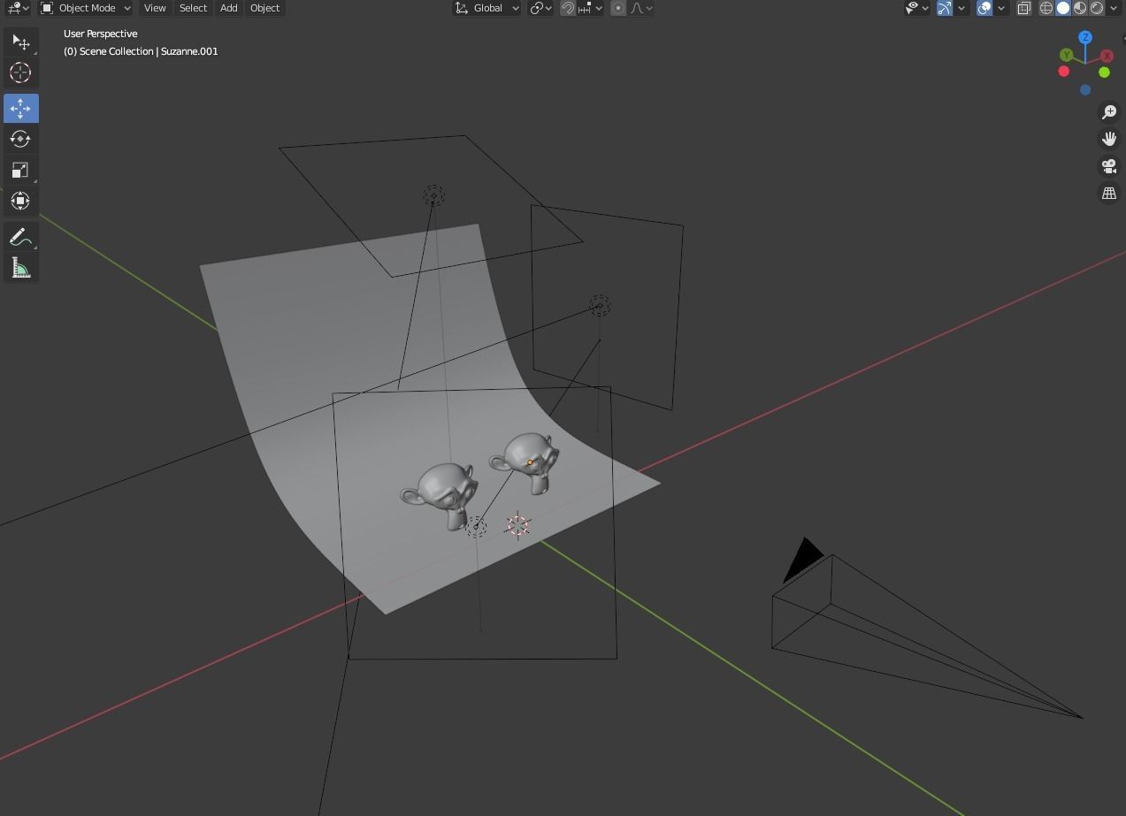This screenshot has width=1126, height=816.
Task: Toggle X-ray mode
Action: [1024, 8]
